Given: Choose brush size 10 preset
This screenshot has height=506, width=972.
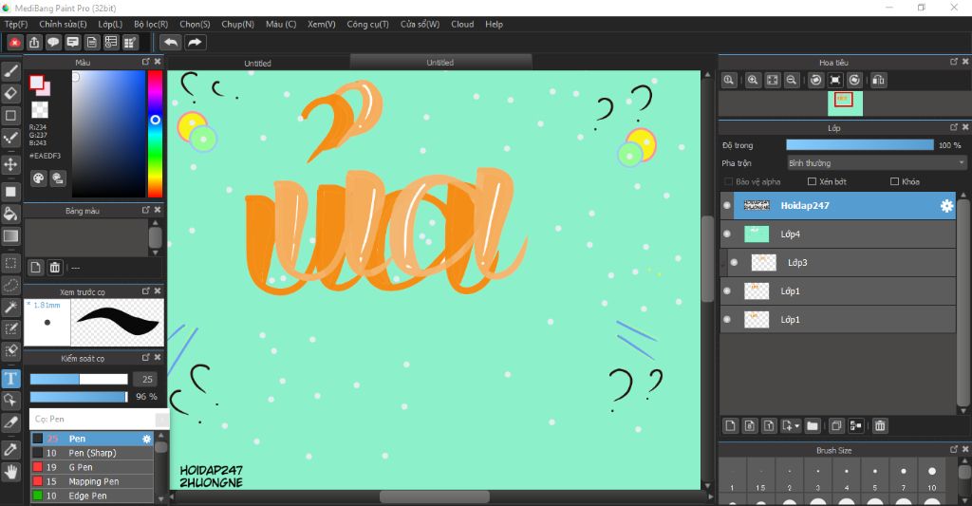Looking at the screenshot, I should (932, 478).
